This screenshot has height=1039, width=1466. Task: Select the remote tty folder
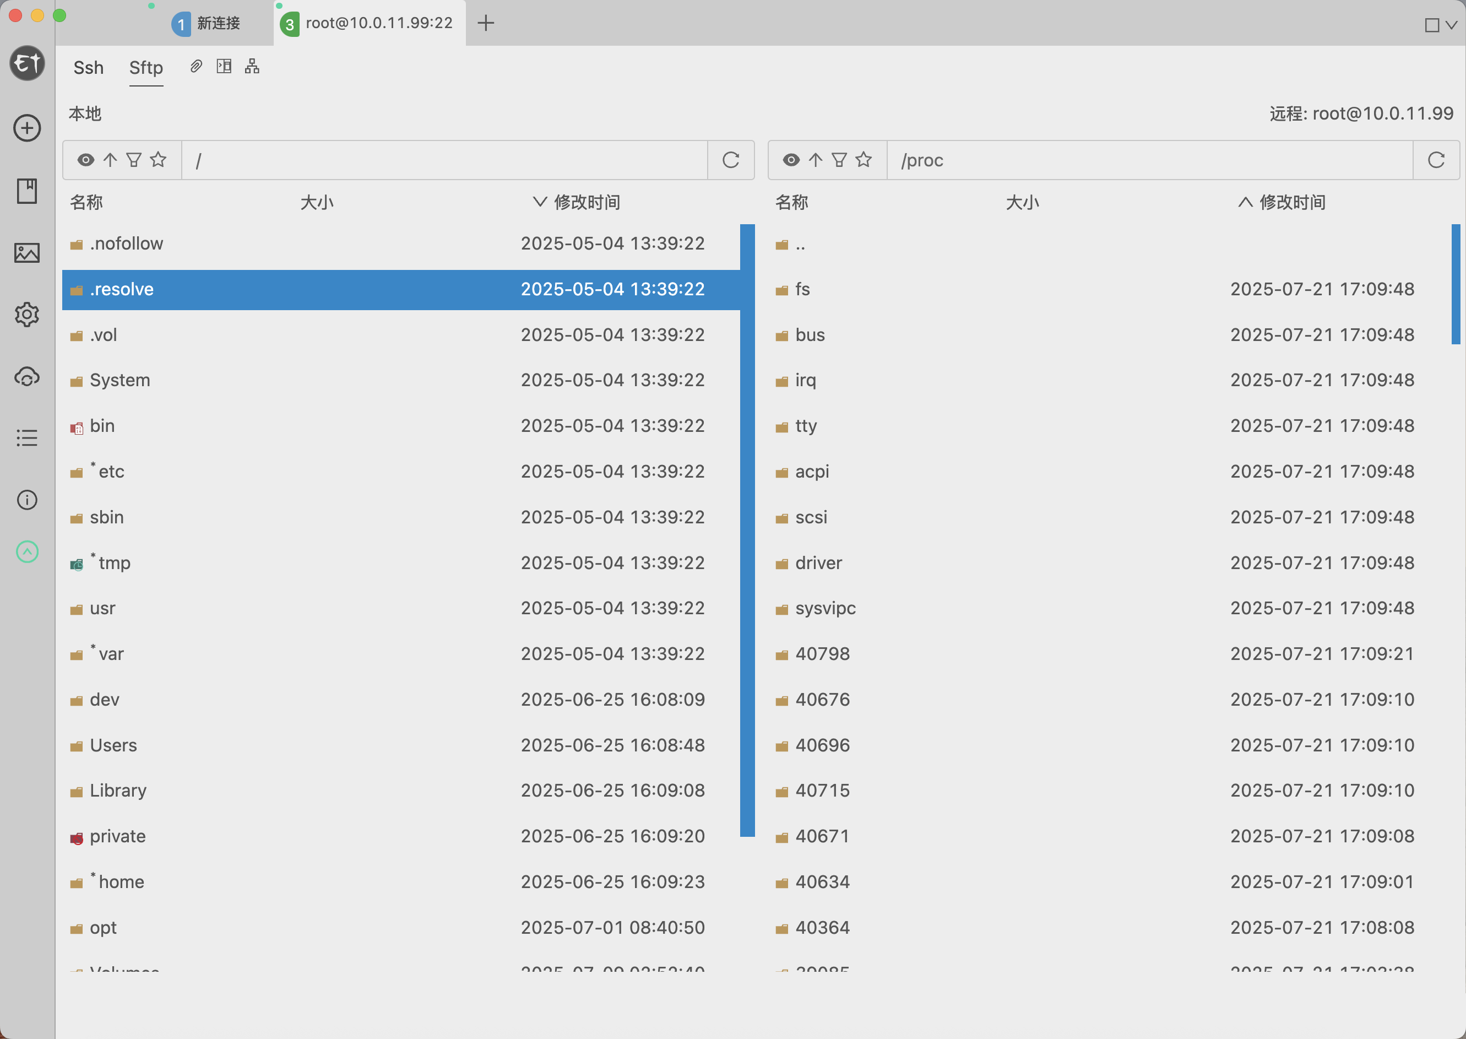pyautogui.click(x=1109, y=426)
